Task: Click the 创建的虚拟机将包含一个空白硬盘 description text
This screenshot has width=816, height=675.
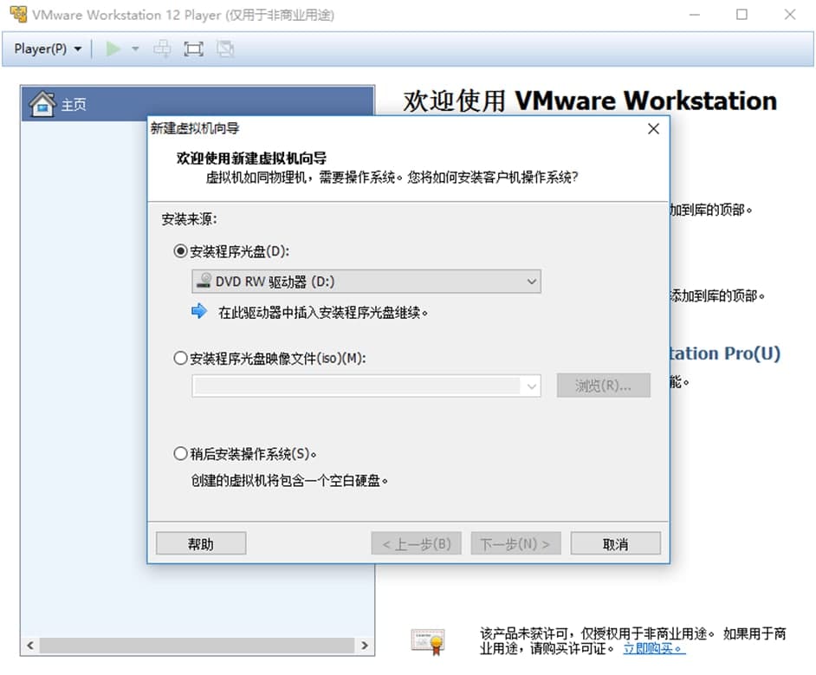Action: [289, 480]
